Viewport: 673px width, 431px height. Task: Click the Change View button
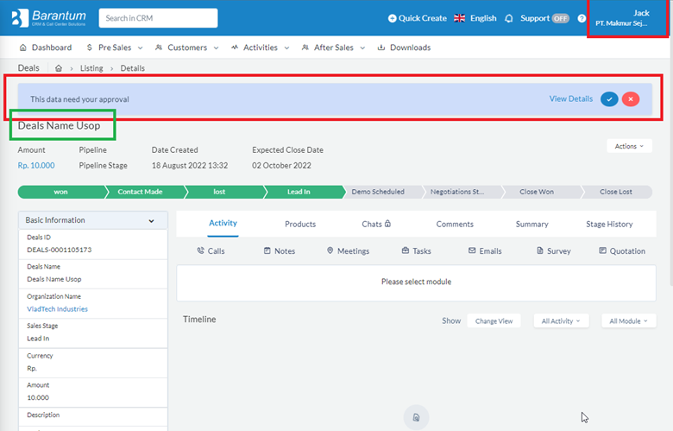494,321
